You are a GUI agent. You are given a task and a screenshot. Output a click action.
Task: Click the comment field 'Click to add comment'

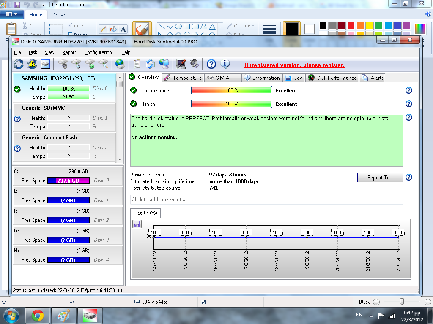click(x=266, y=200)
